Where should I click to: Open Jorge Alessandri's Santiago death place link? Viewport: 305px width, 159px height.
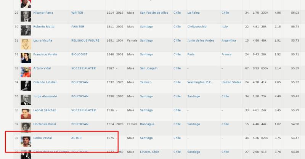[194, 96]
